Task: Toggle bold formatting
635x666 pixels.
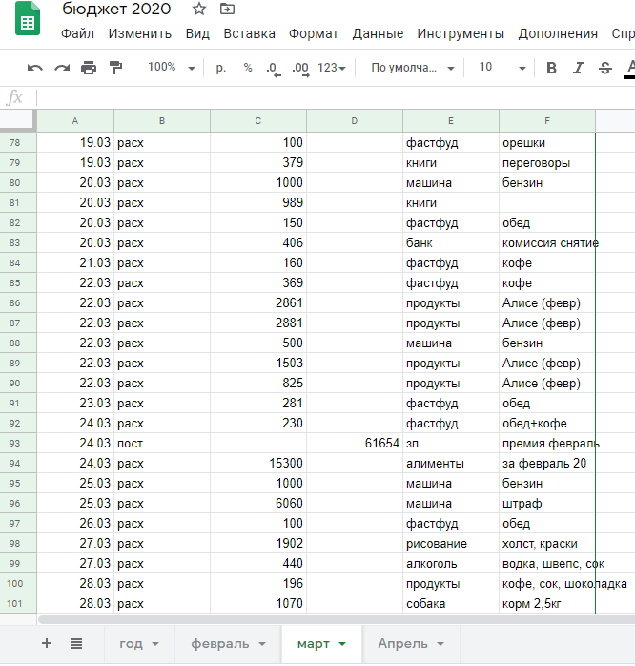Action: (551, 68)
